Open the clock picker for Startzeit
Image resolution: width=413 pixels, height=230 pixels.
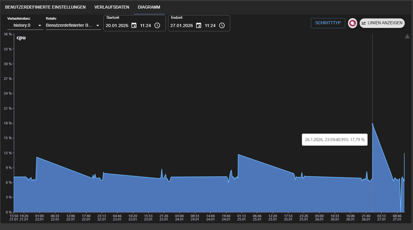pos(157,25)
